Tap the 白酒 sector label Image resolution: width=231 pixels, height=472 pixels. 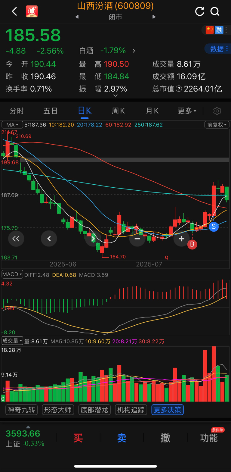pyautogui.click(x=86, y=51)
